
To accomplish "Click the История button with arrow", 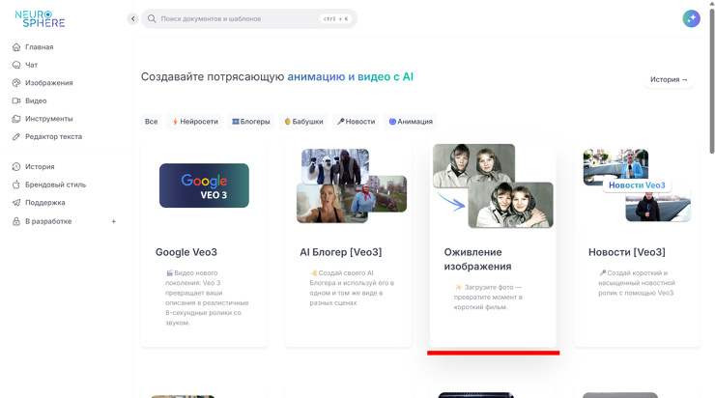I will [x=669, y=79].
